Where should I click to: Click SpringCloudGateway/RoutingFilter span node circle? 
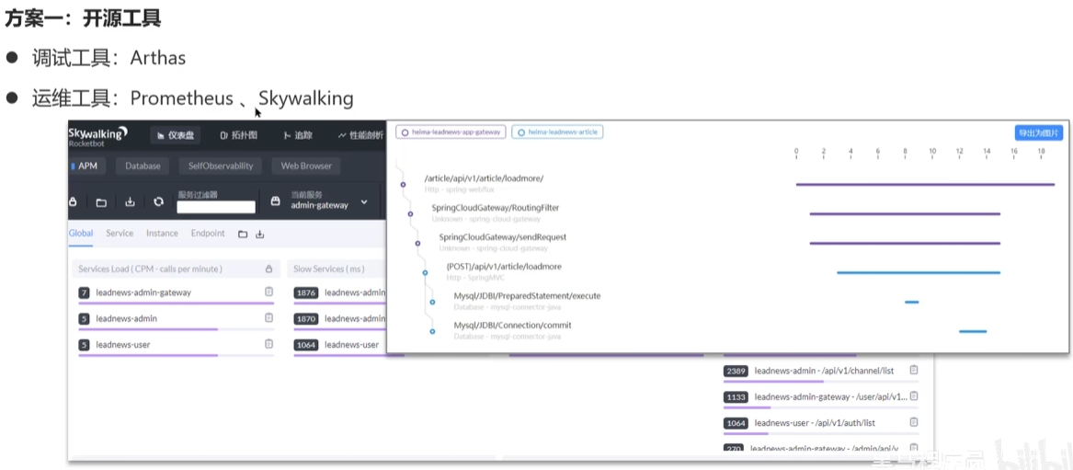411,214
